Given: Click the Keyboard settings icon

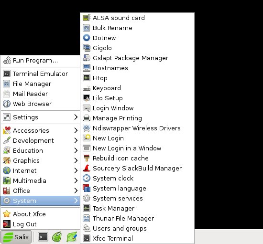Looking at the screenshot, I should click(87, 88).
